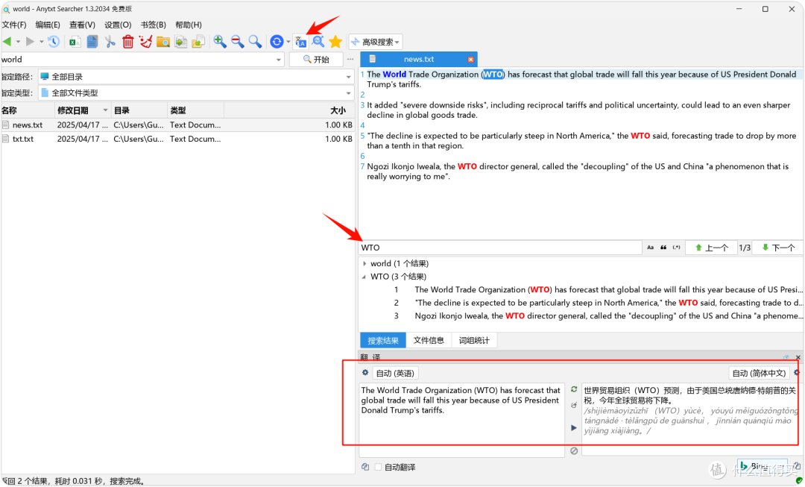Click the stop circle icon in translation panel
The height and width of the screenshot is (487, 805).
pos(574,450)
